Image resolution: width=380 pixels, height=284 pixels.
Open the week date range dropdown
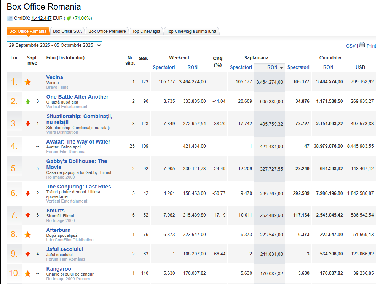[54, 45]
